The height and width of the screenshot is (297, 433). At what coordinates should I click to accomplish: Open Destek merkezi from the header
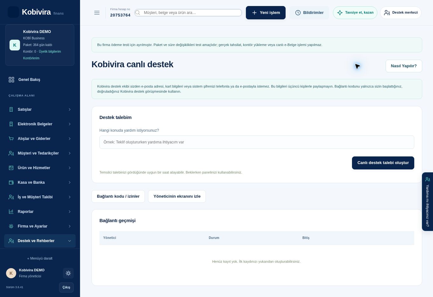click(x=401, y=13)
